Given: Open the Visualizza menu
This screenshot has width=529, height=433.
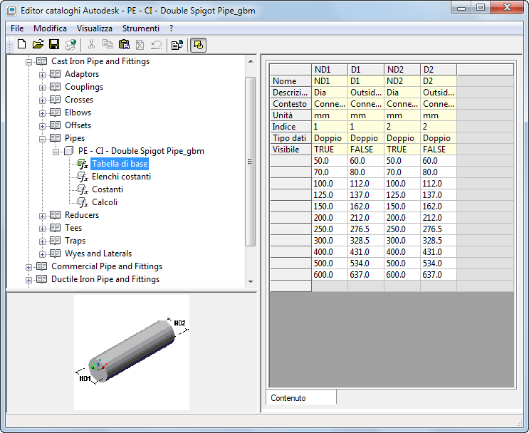Looking at the screenshot, I should pos(95,28).
